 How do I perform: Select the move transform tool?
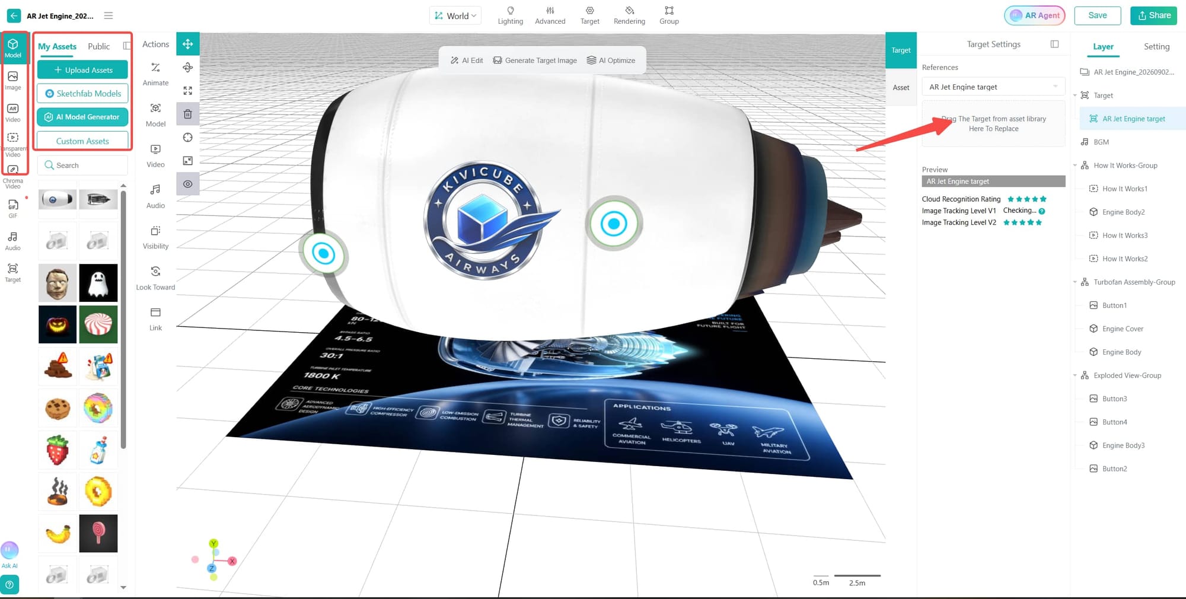tap(188, 44)
